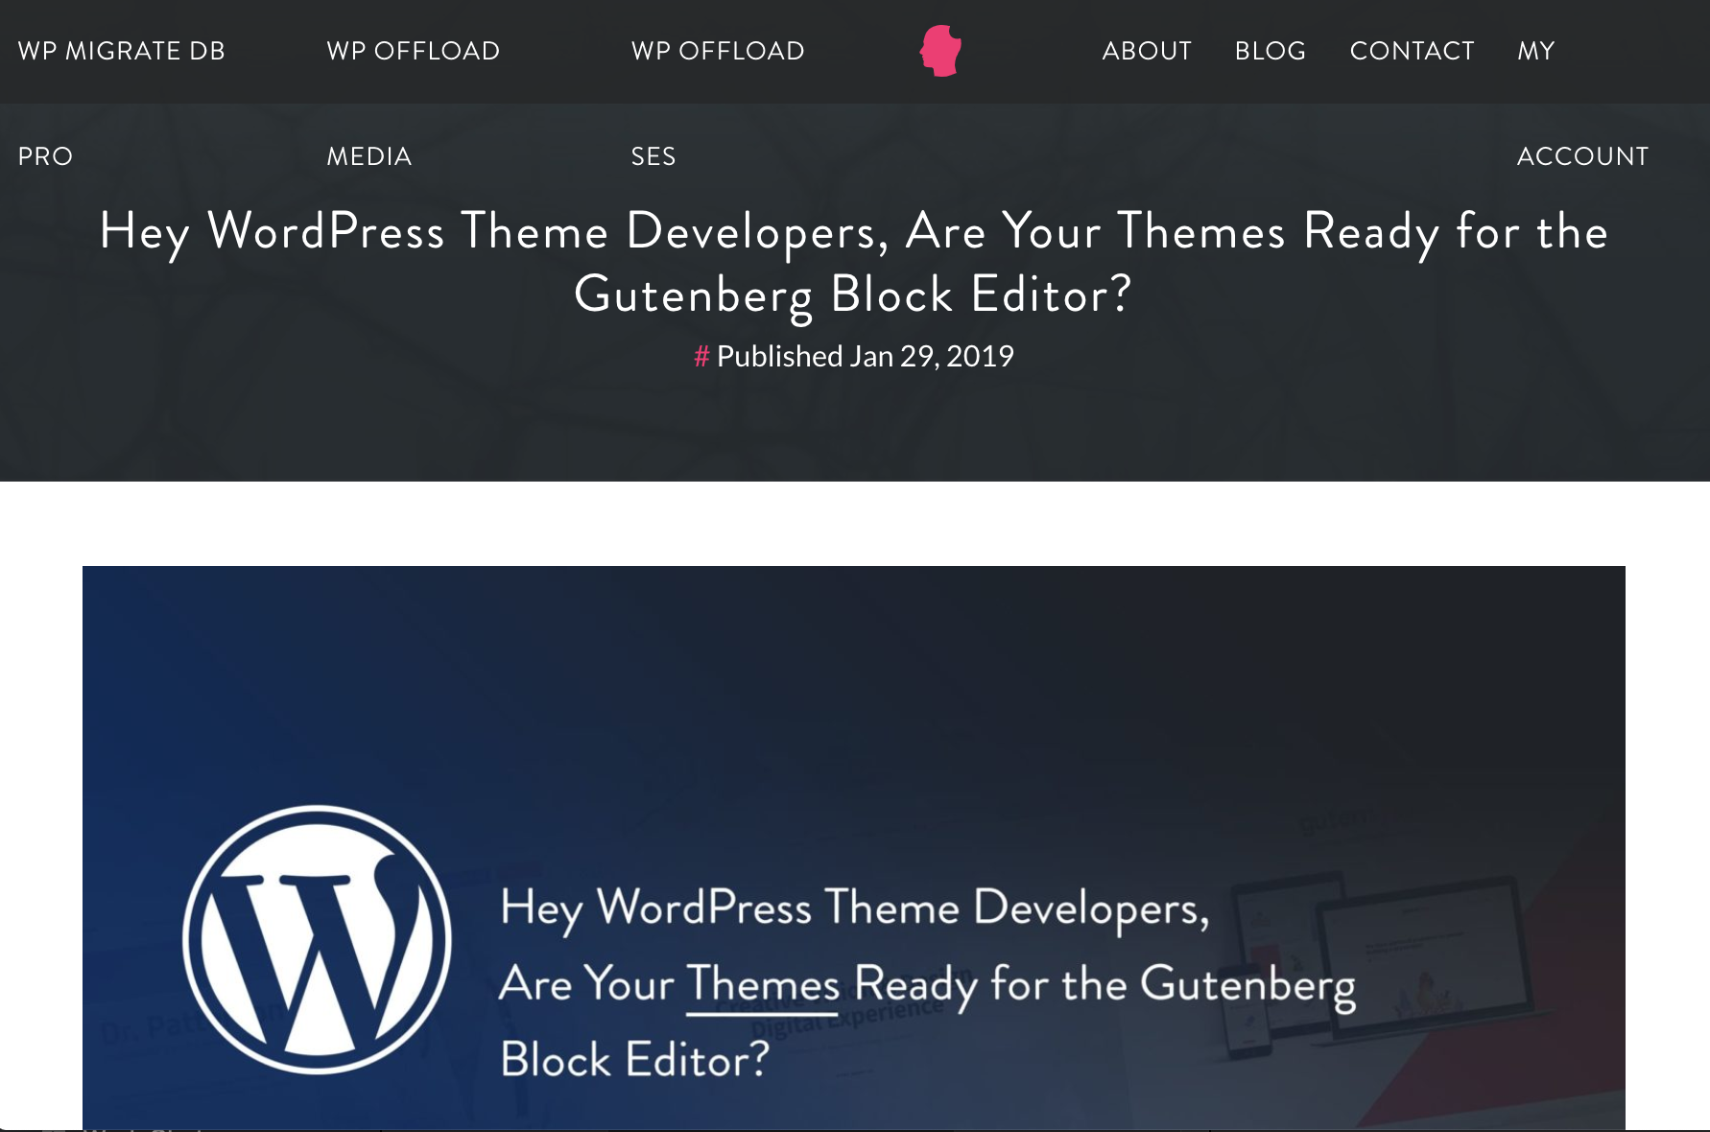Screen dimensions: 1710x1132
Task: Click the pink hash permalink symbol
Action: [x=701, y=357]
